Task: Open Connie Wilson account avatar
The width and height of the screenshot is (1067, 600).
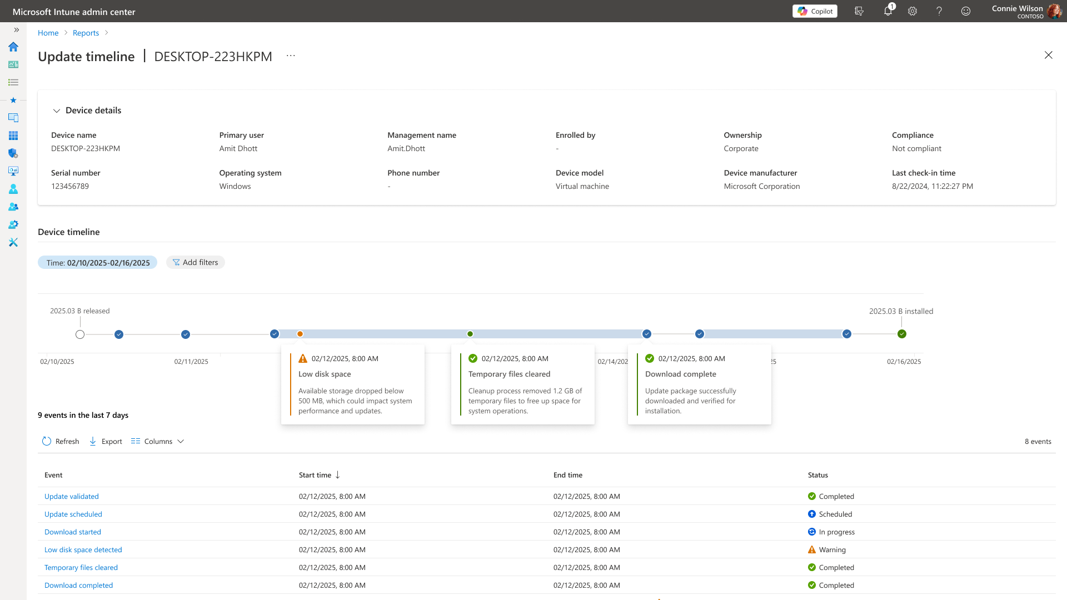Action: (1054, 11)
